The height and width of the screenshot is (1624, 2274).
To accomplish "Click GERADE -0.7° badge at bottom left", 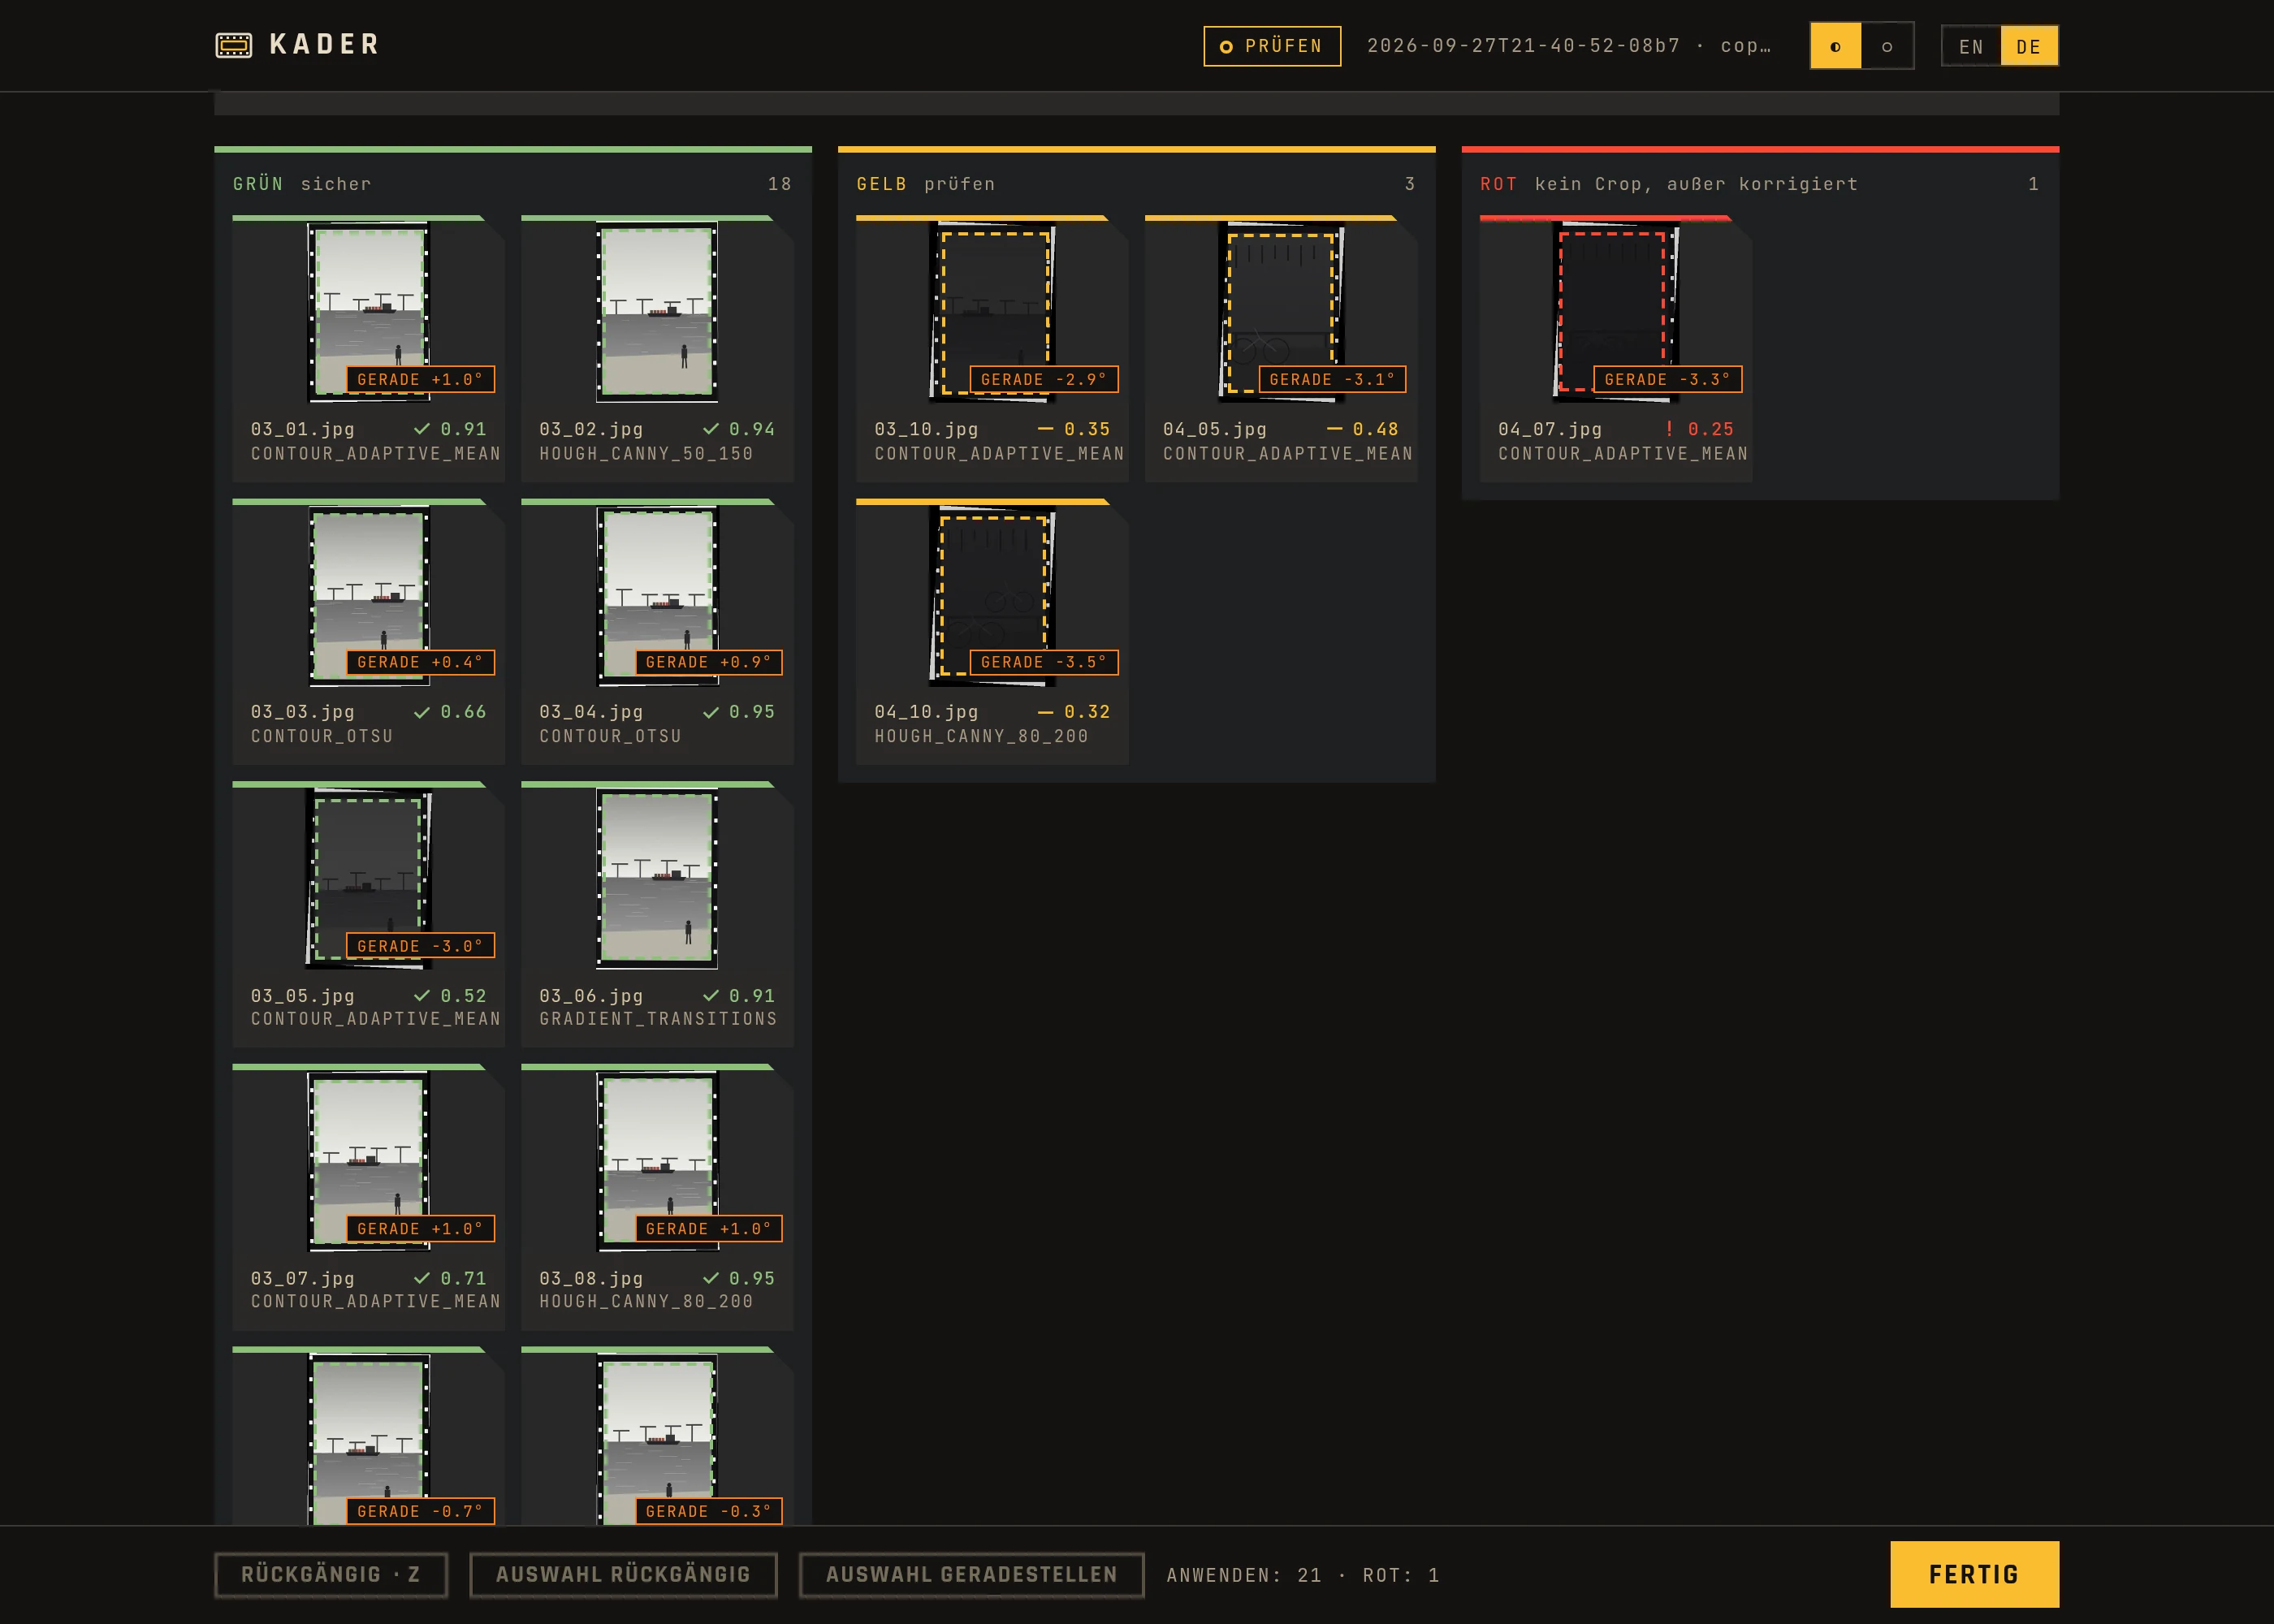I will tap(420, 1511).
